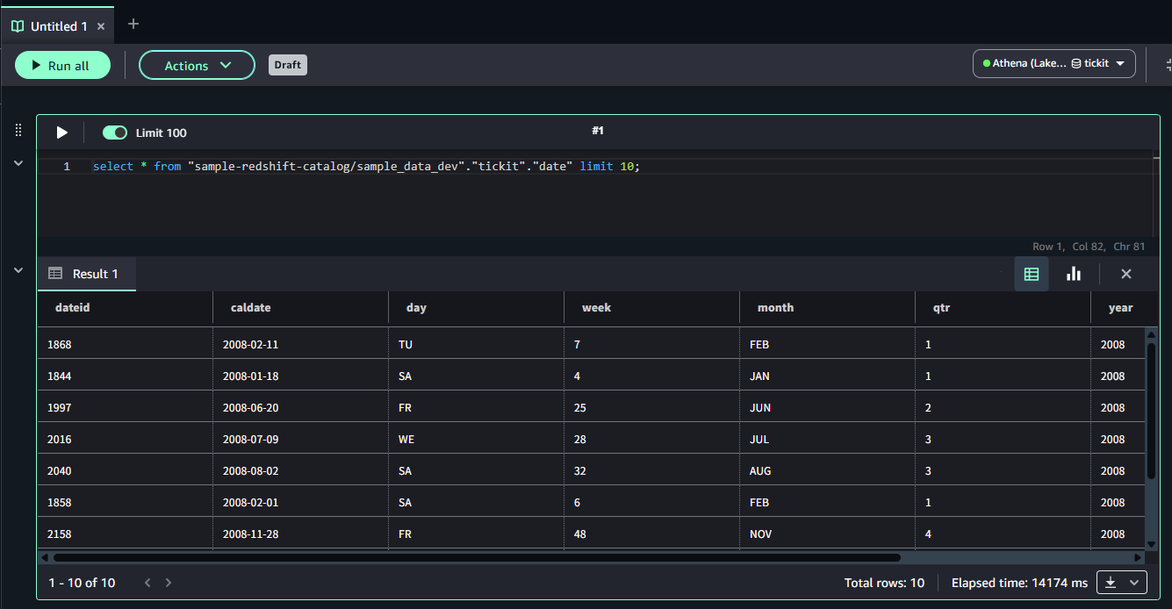Select the JUL month cell

827,440
